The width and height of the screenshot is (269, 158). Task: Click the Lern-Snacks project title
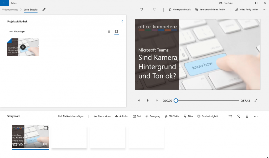(31, 10)
